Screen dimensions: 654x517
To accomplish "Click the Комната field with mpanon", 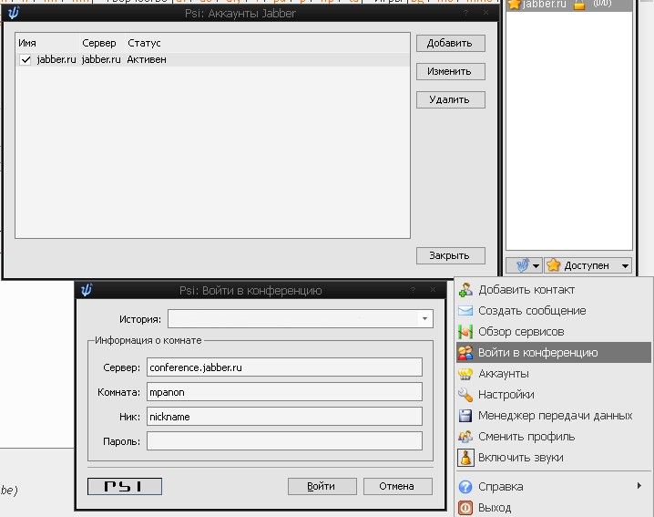I will pyautogui.click(x=284, y=392).
